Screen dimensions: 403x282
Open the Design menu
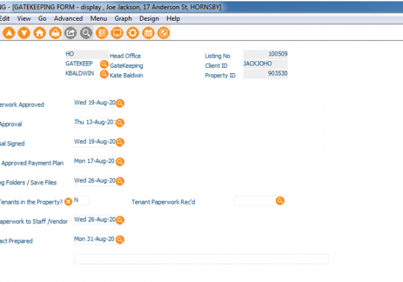(149, 19)
